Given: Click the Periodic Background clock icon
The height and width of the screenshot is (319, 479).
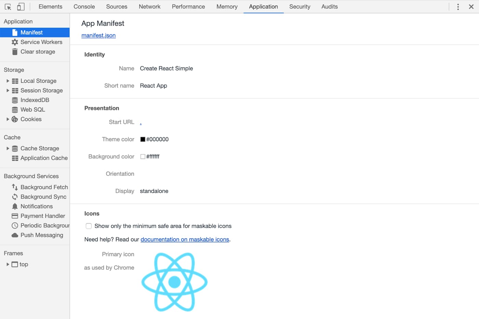Looking at the screenshot, I should click(15, 226).
